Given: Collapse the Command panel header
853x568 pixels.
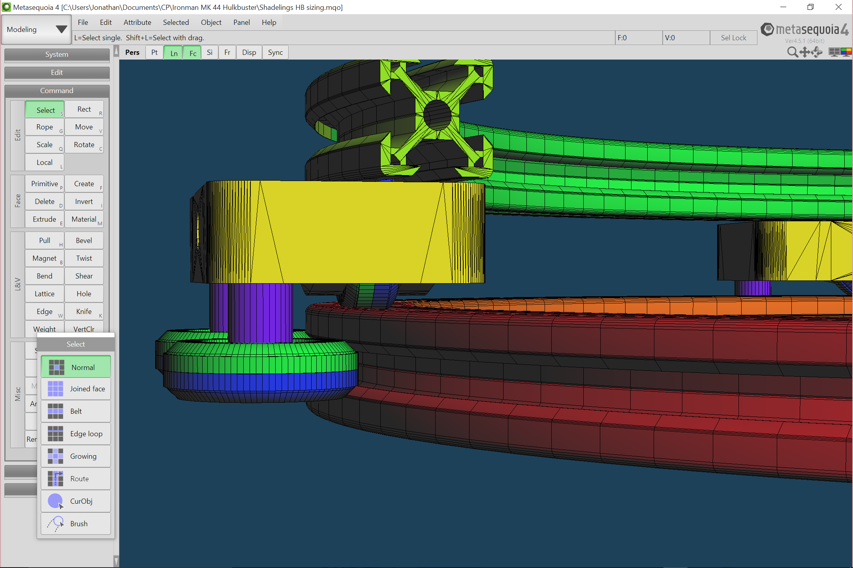Looking at the screenshot, I should click(57, 91).
